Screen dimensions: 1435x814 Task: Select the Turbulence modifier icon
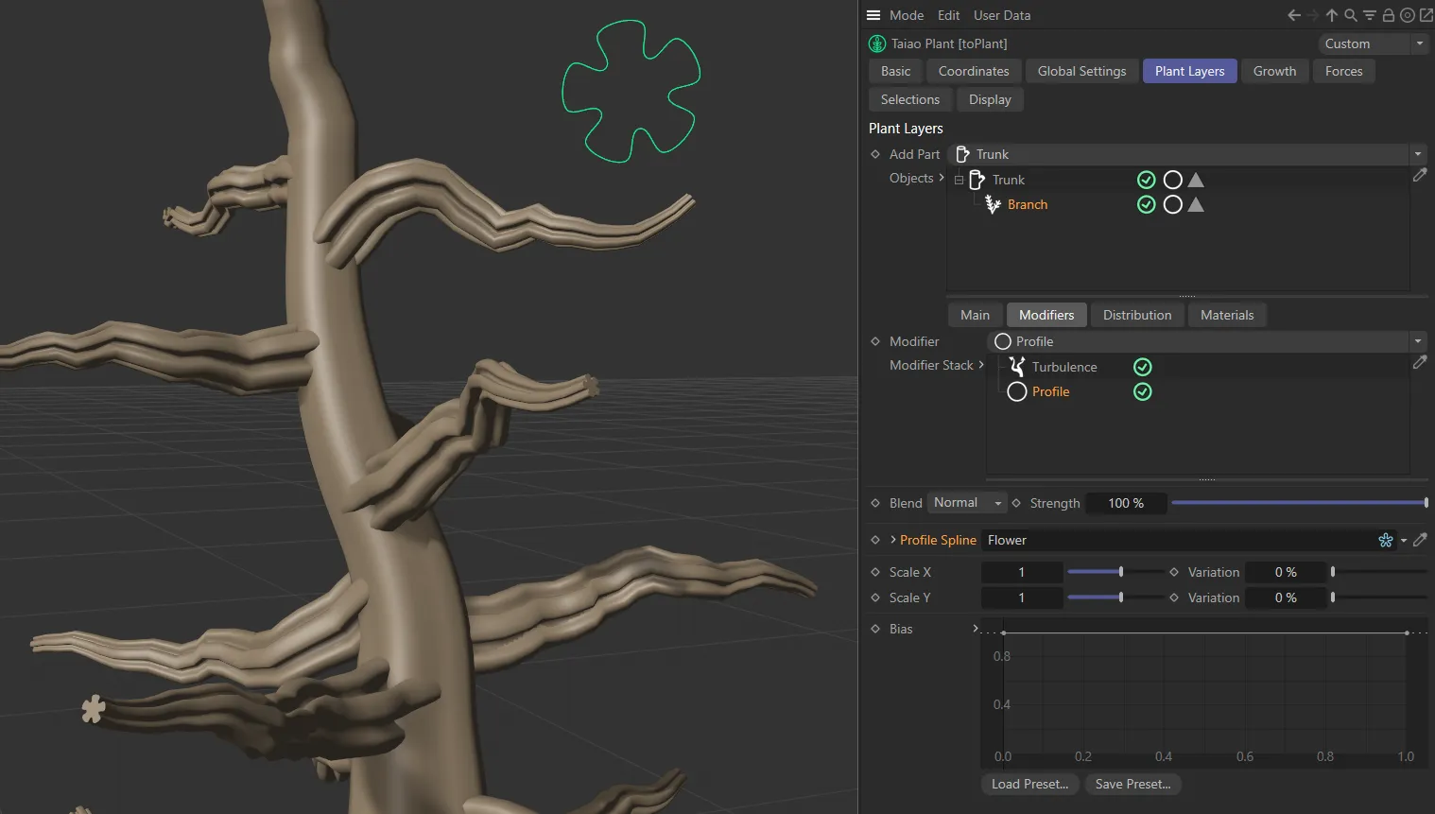click(x=1016, y=366)
